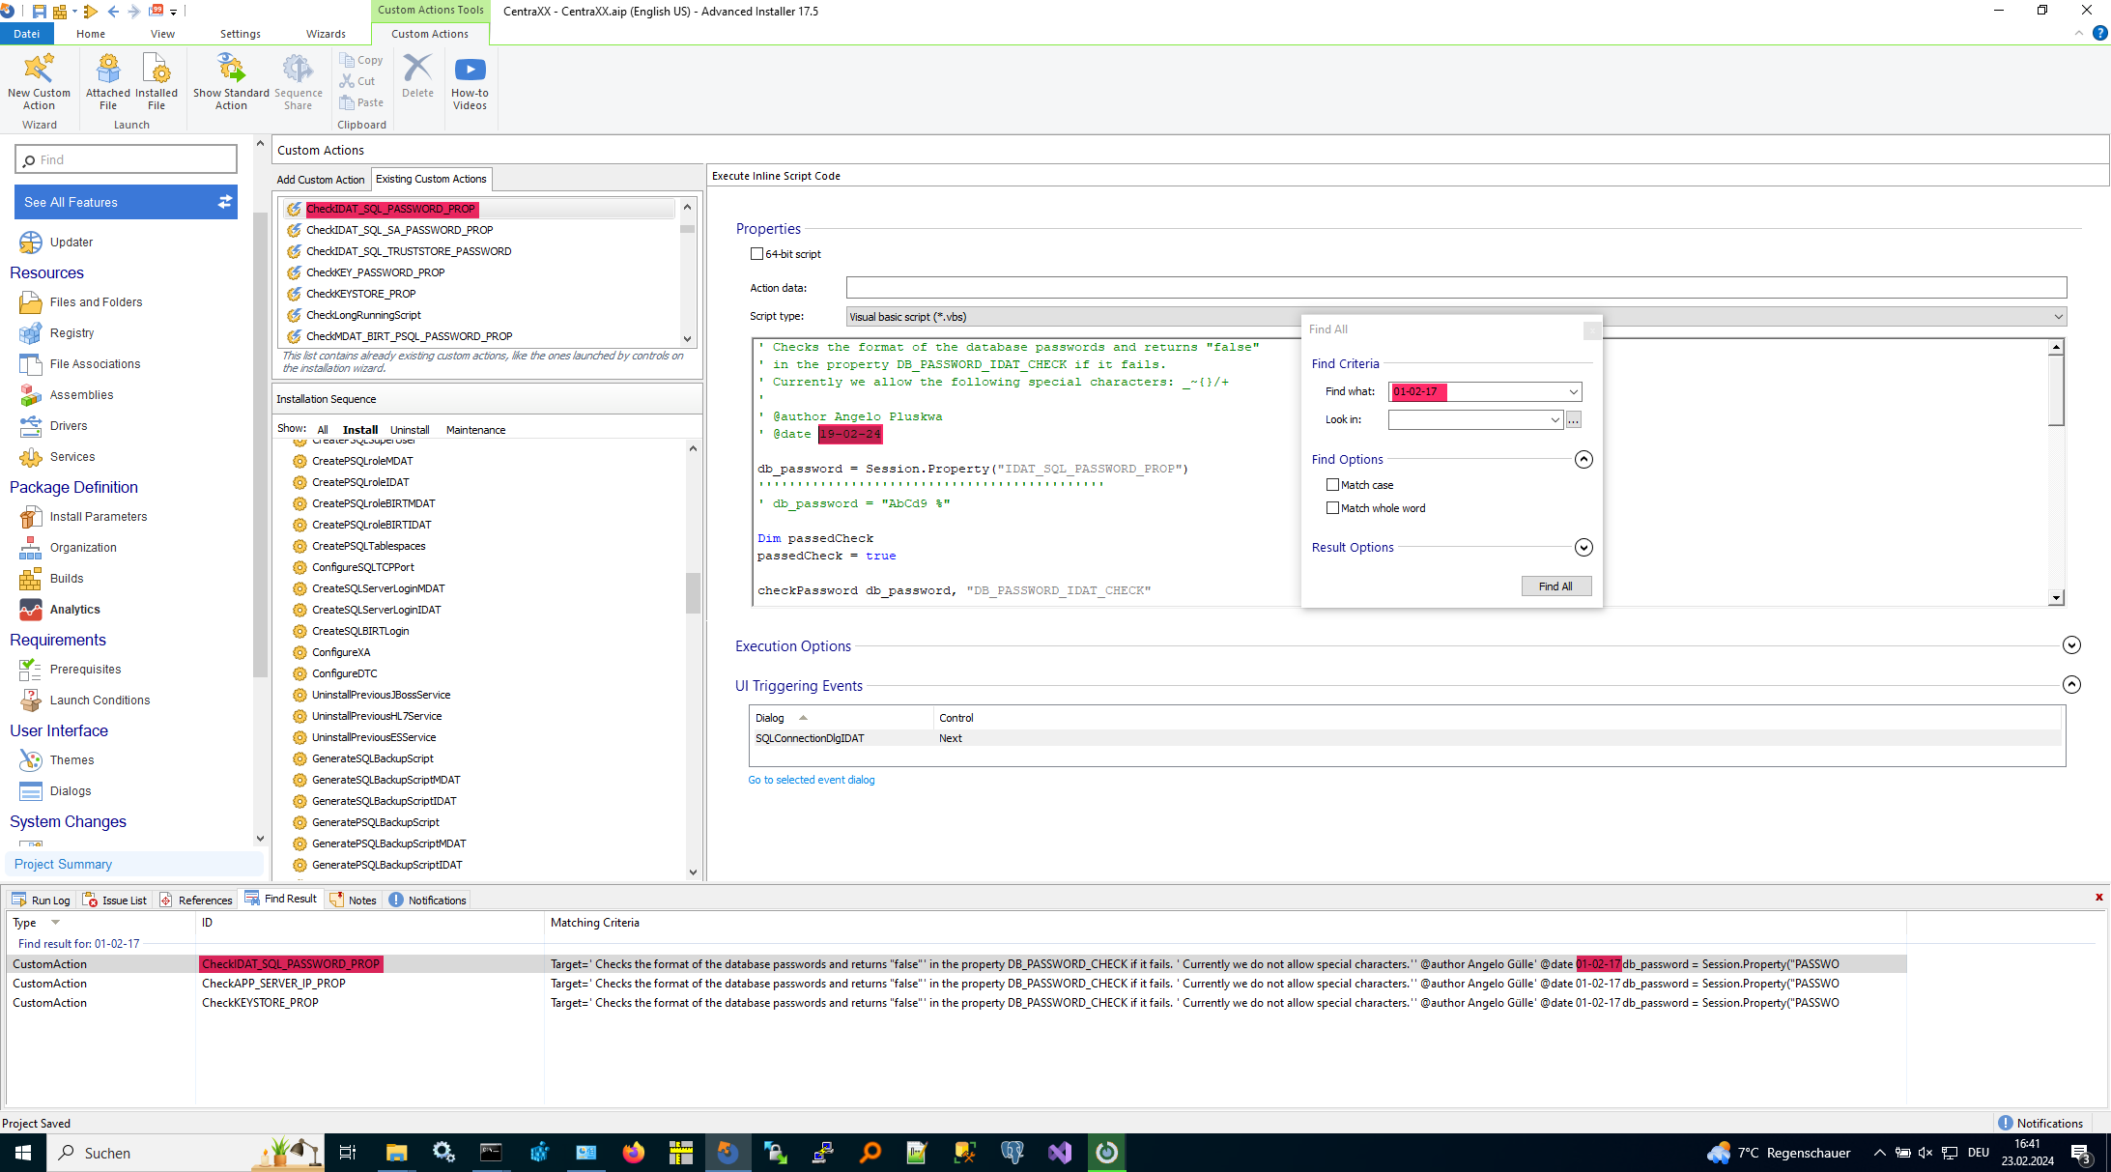The height and width of the screenshot is (1172, 2111).
Task: Expand the Execution Options section
Action: pos(2070,645)
